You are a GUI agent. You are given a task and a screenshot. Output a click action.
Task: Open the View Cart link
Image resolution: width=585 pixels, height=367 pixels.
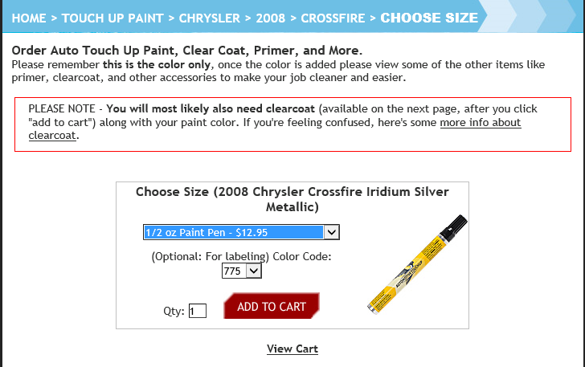pyautogui.click(x=292, y=349)
